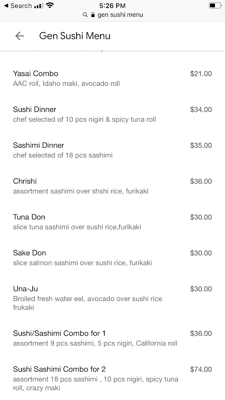Tap the back arrow icon

[20, 36]
